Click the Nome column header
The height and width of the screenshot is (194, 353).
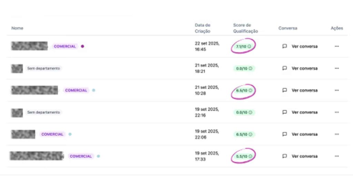(17, 28)
